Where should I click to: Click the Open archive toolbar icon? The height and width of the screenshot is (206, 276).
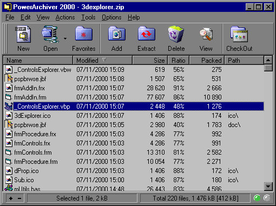coord(50,34)
